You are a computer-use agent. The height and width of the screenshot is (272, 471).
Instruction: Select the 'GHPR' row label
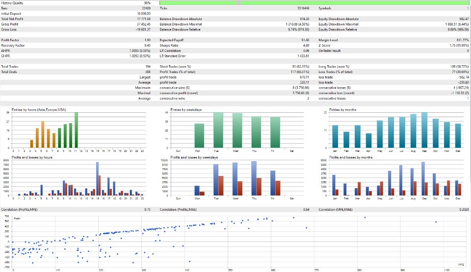coord(5,56)
